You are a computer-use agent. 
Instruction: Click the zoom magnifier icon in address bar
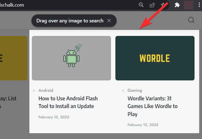coord(141,5)
